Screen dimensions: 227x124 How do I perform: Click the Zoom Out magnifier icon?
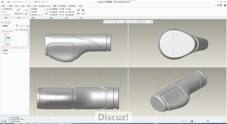point(112,22)
